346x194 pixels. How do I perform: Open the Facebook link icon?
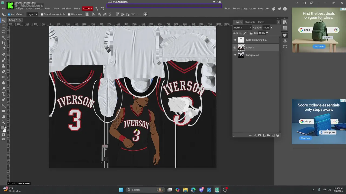tap(285, 9)
